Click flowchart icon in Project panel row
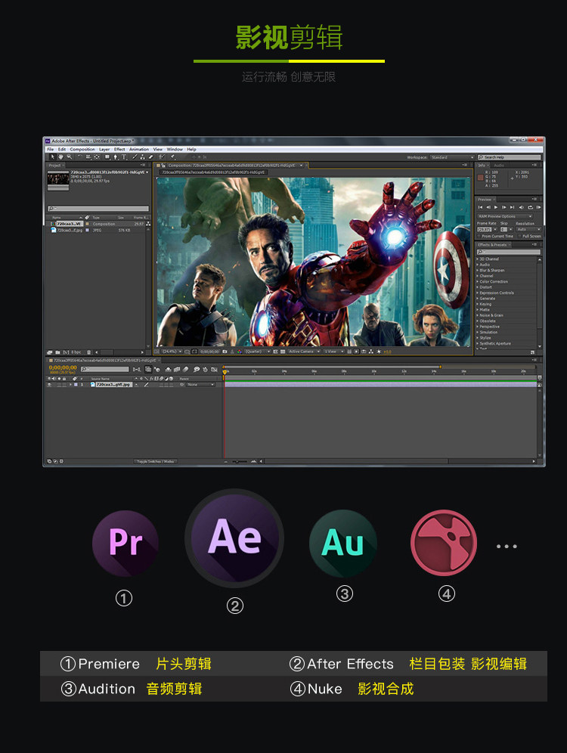Image resolution: width=567 pixels, height=753 pixels. (x=148, y=224)
